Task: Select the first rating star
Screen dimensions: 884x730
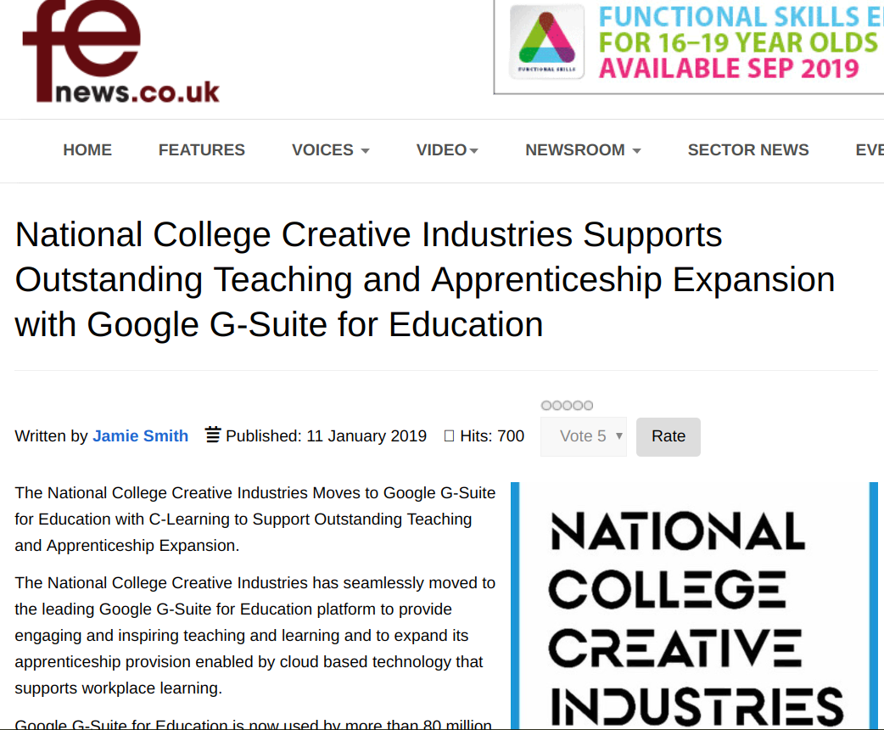Action: (546, 406)
